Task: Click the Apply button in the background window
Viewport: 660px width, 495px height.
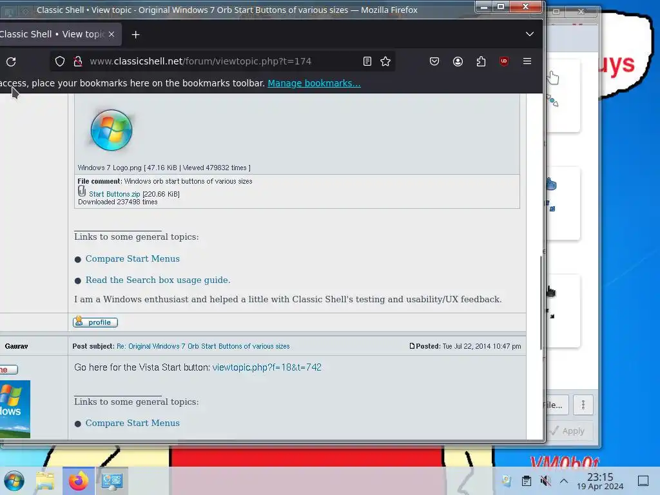Action: 568,431
